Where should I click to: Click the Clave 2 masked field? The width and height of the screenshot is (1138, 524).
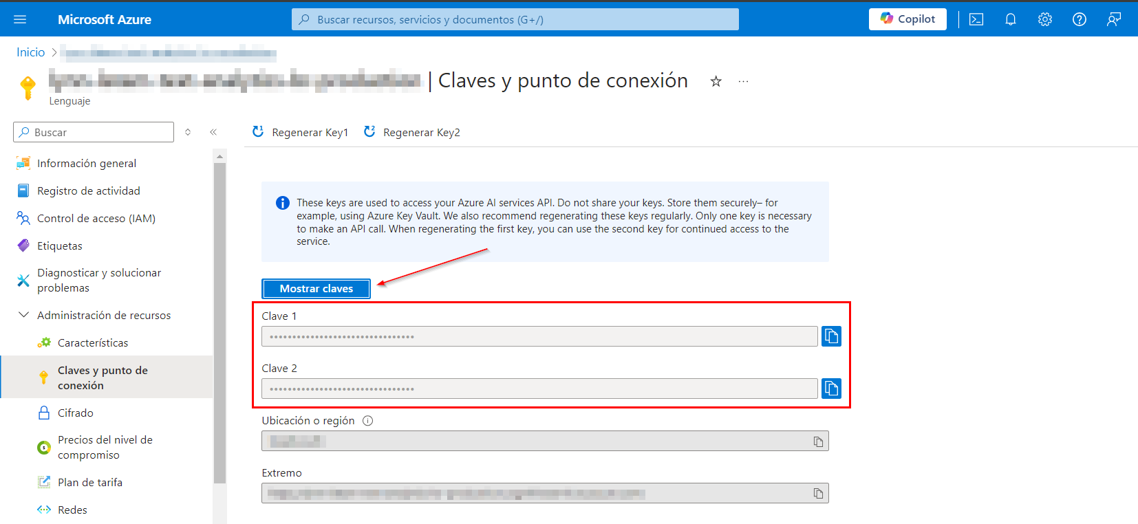pos(539,389)
